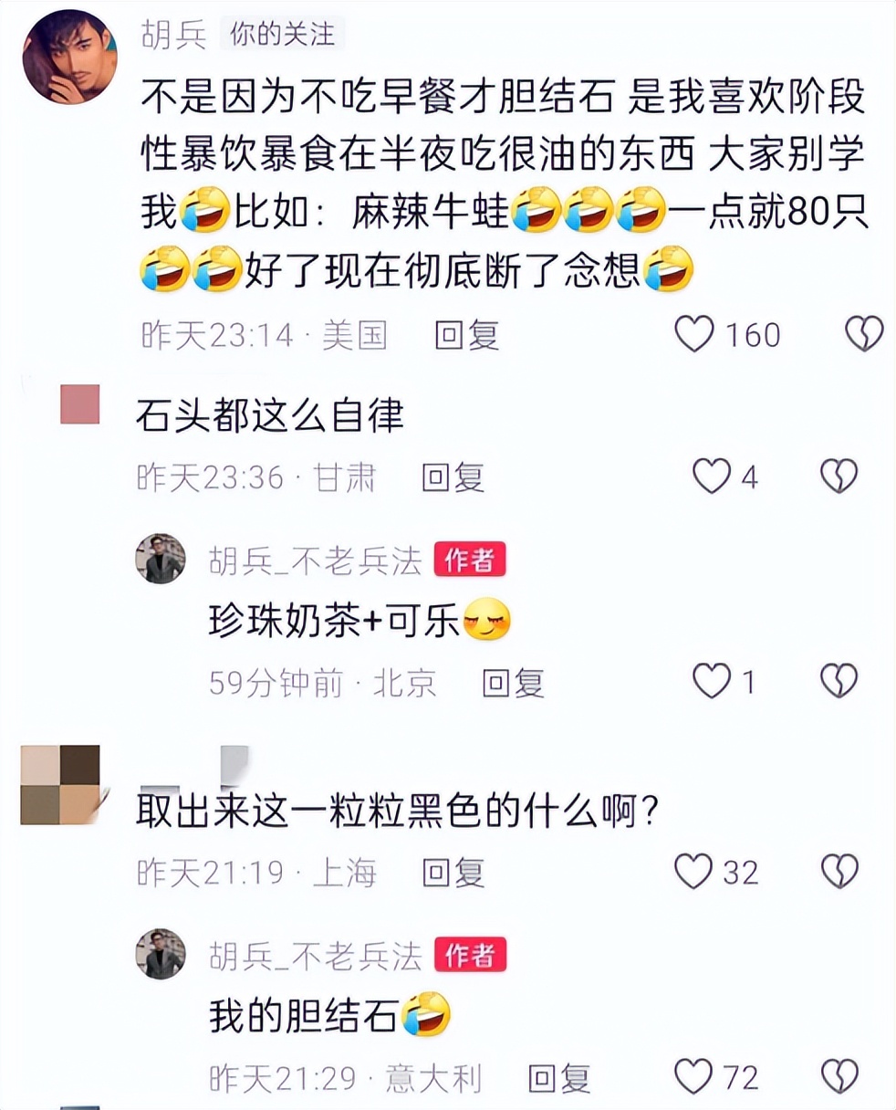
Task: Open the mosaic avatar of 上海 commenter
Action: (x=60, y=785)
